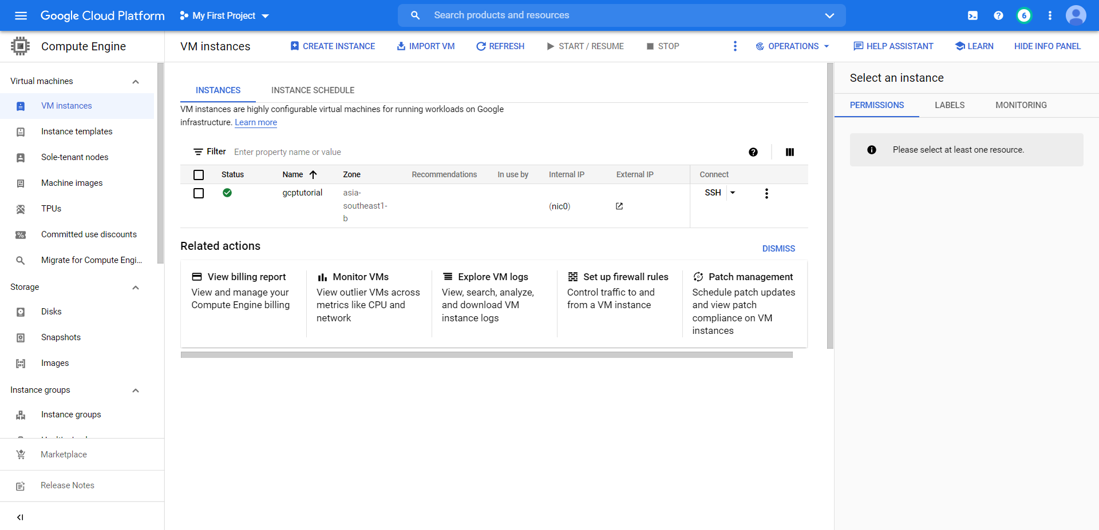Switch to the Instance Schedule tab
The image size is (1099, 530).
pos(313,90)
